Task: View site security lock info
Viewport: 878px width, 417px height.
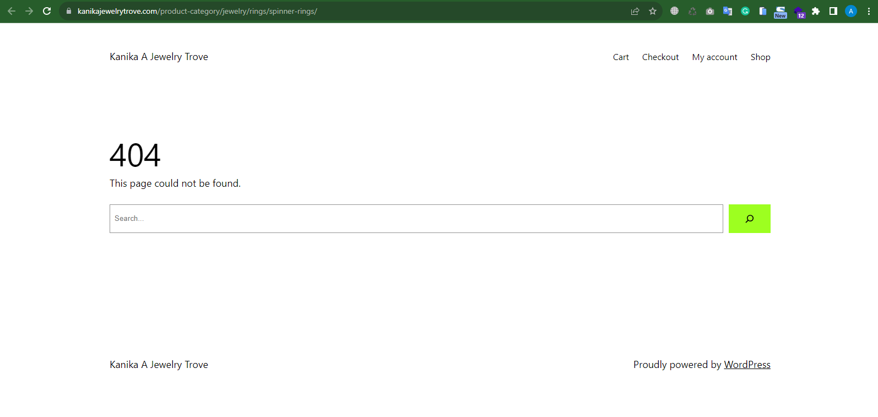Action: (x=69, y=11)
